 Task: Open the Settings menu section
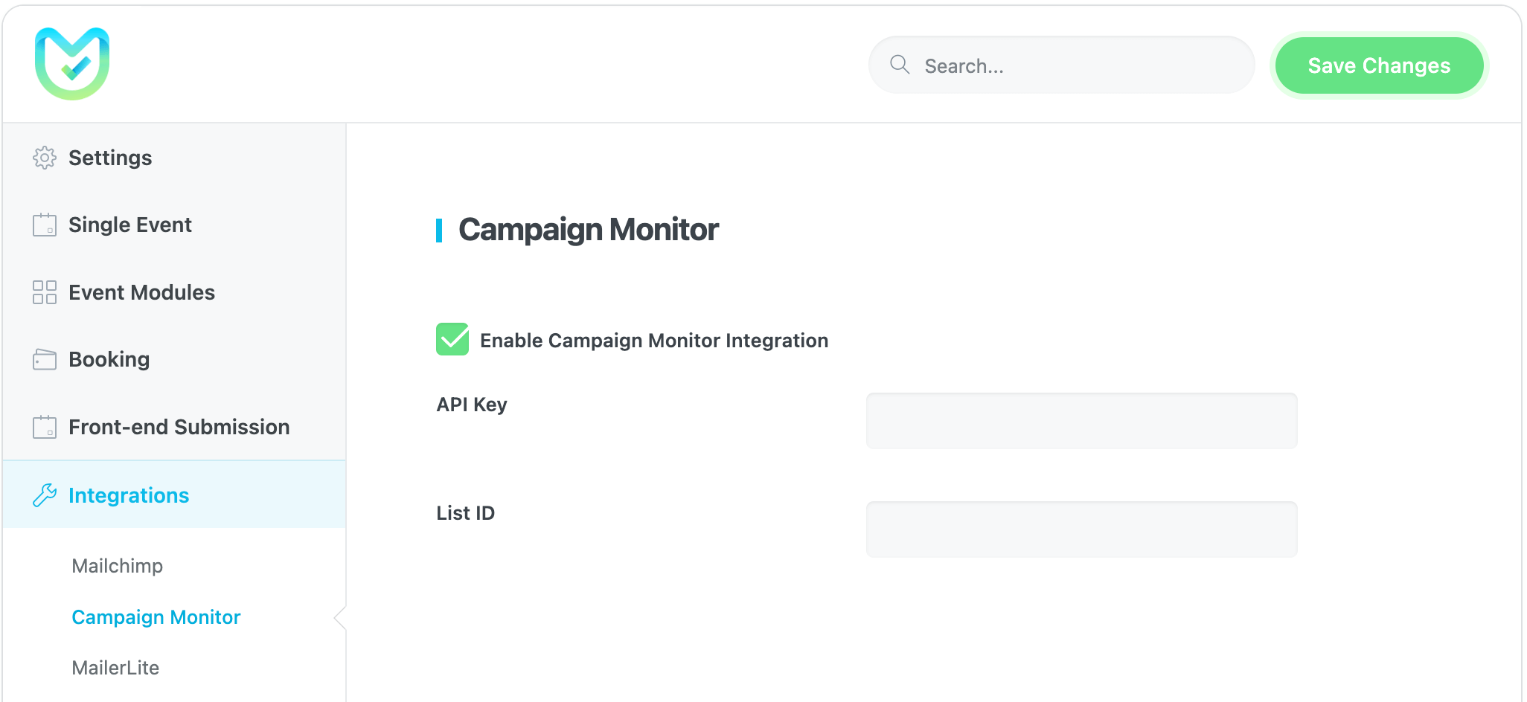110,158
